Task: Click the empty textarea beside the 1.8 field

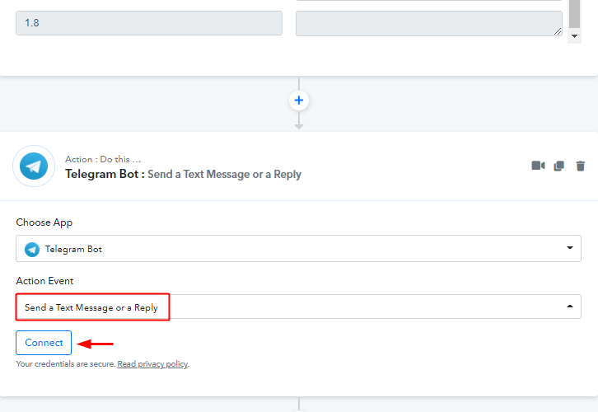Action: click(x=429, y=23)
